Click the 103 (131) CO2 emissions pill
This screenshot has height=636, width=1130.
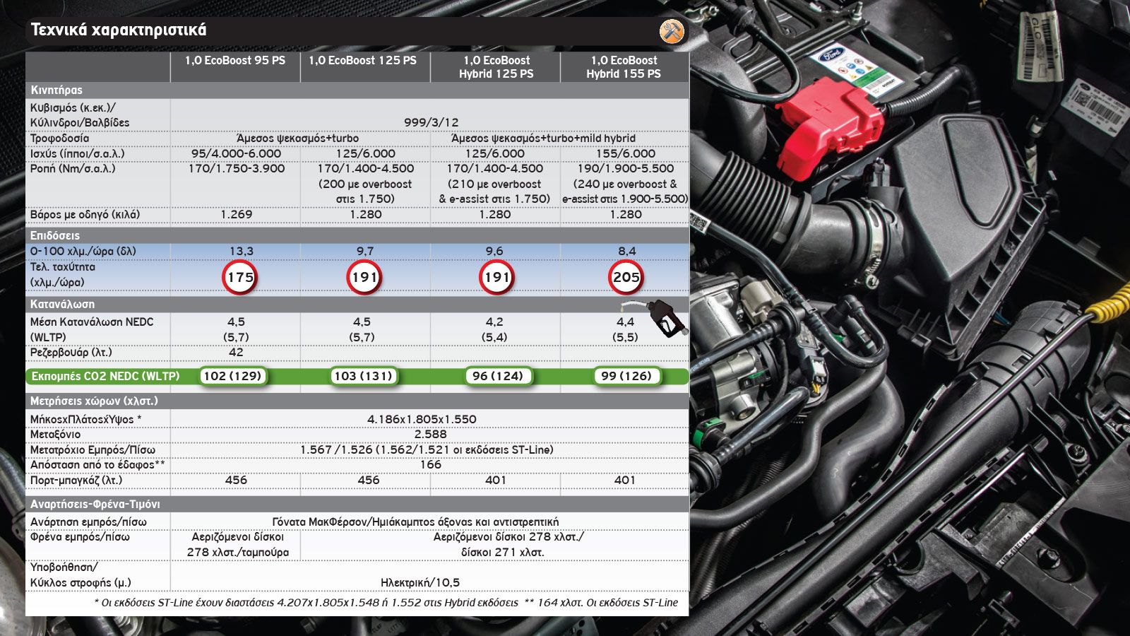pyautogui.click(x=363, y=376)
